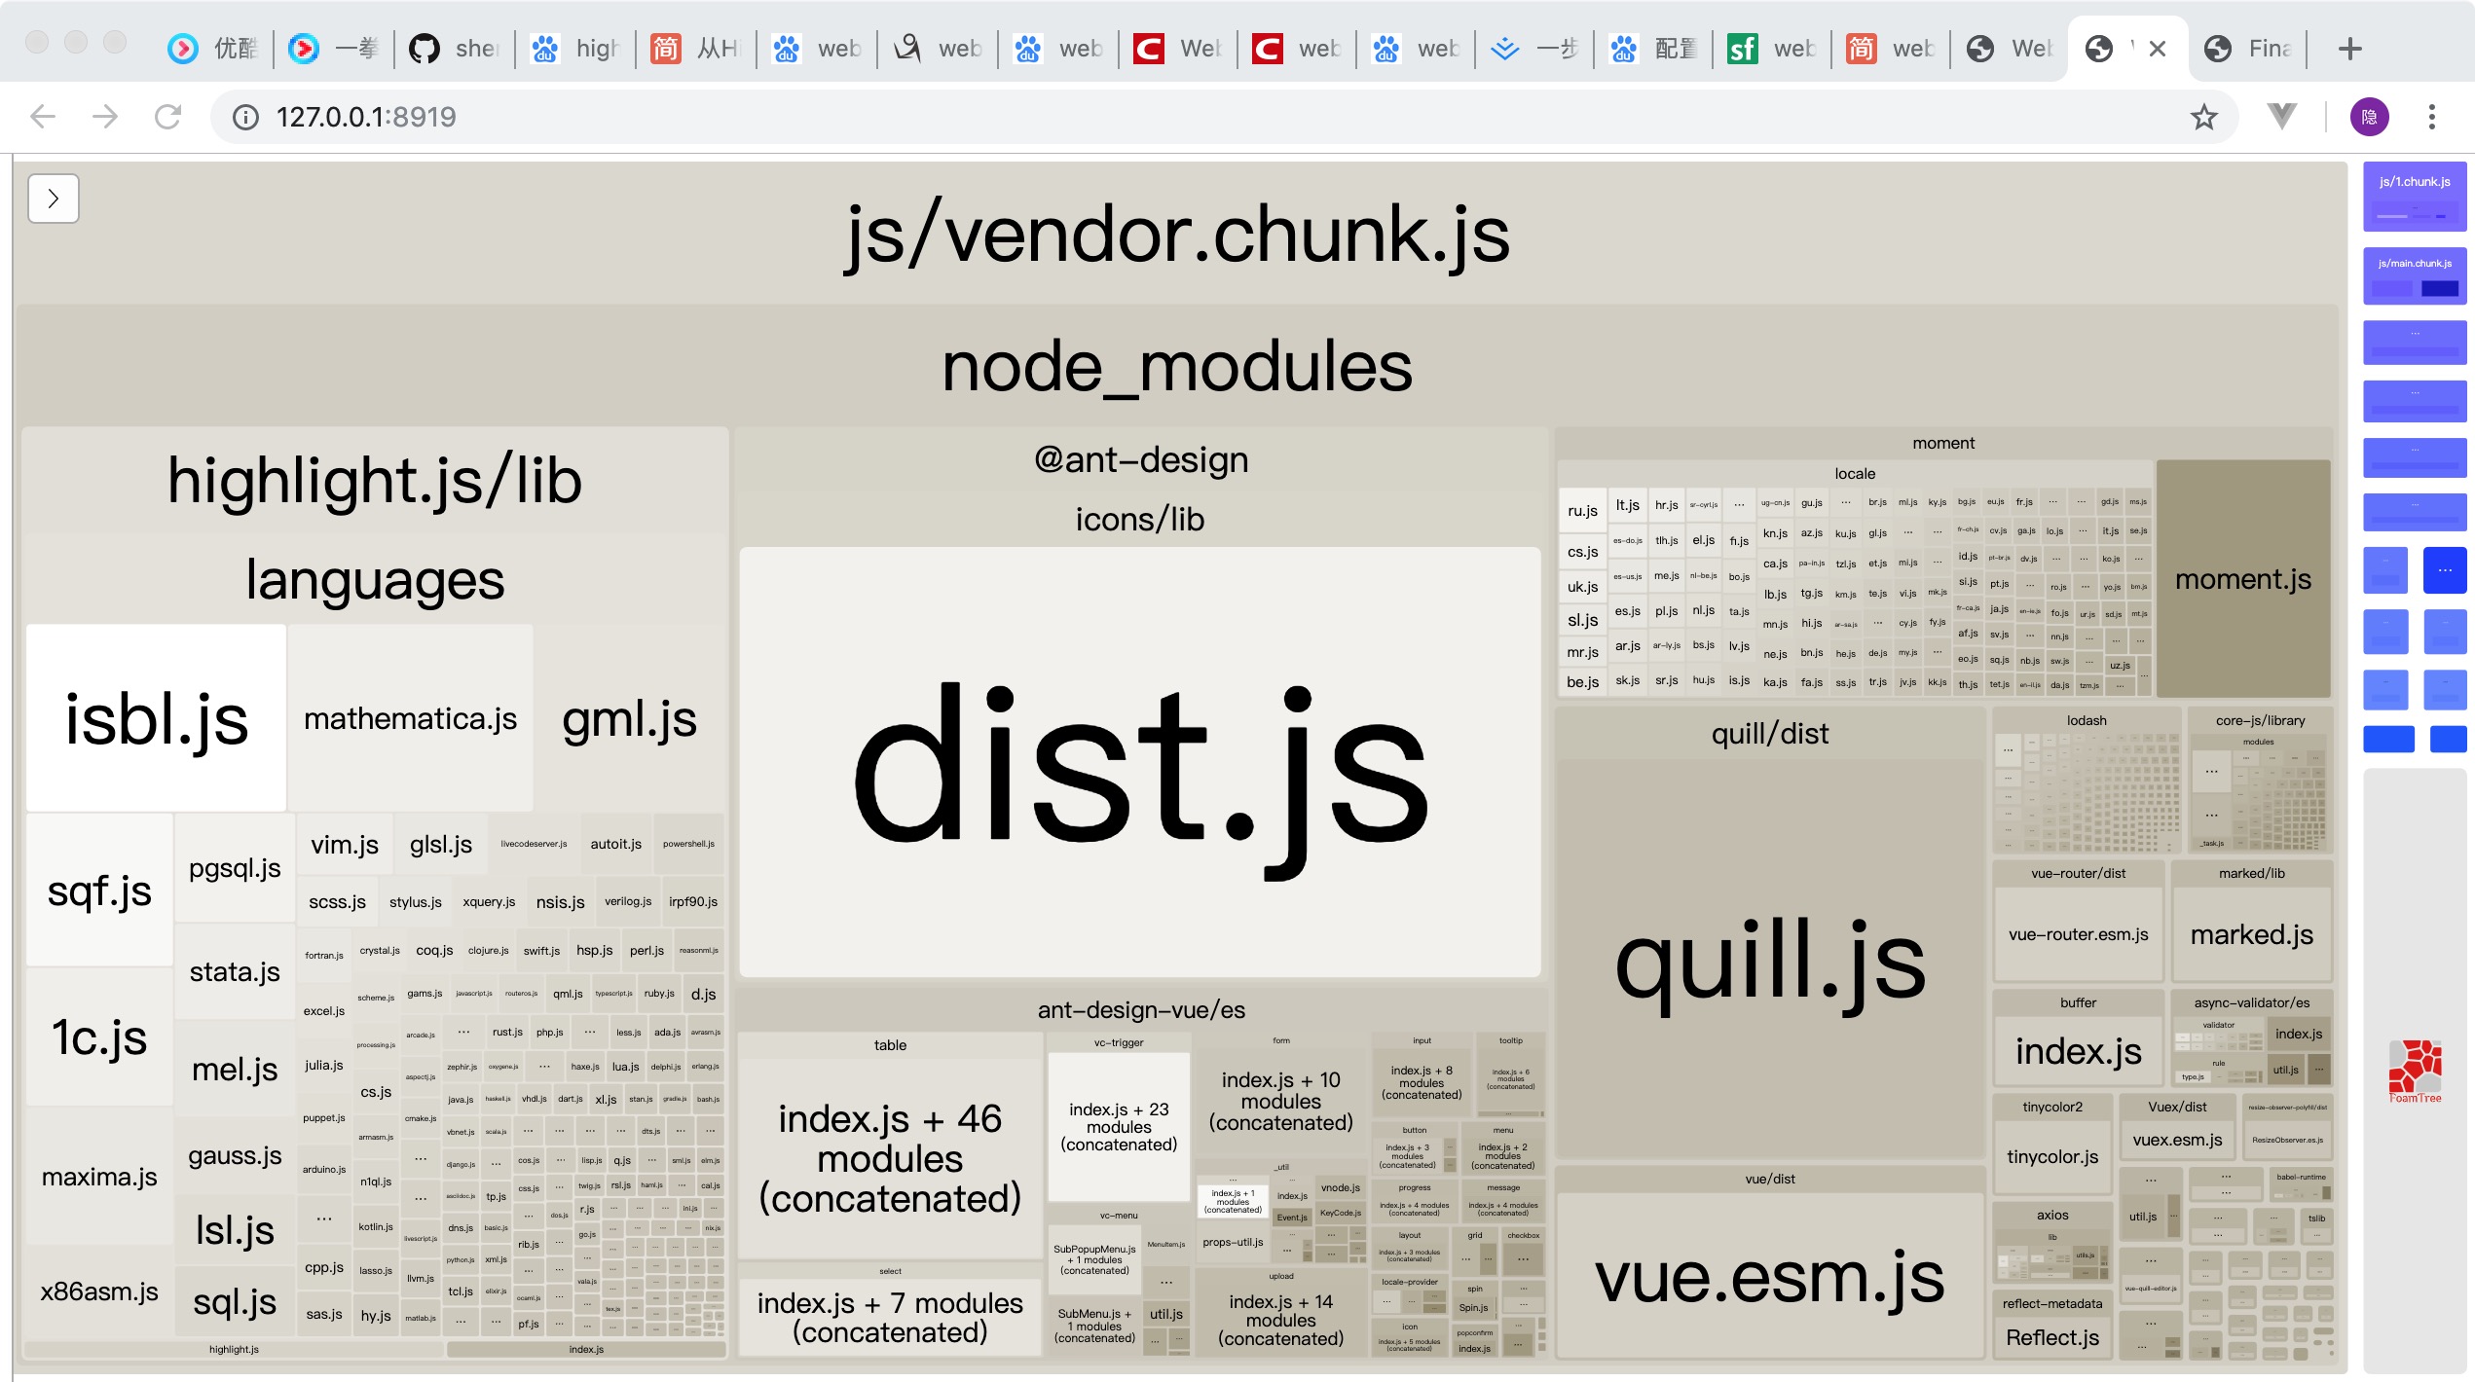The width and height of the screenshot is (2475, 1382).
Task: Click the highlight.js/lib group label
Action: coord(375,481)
